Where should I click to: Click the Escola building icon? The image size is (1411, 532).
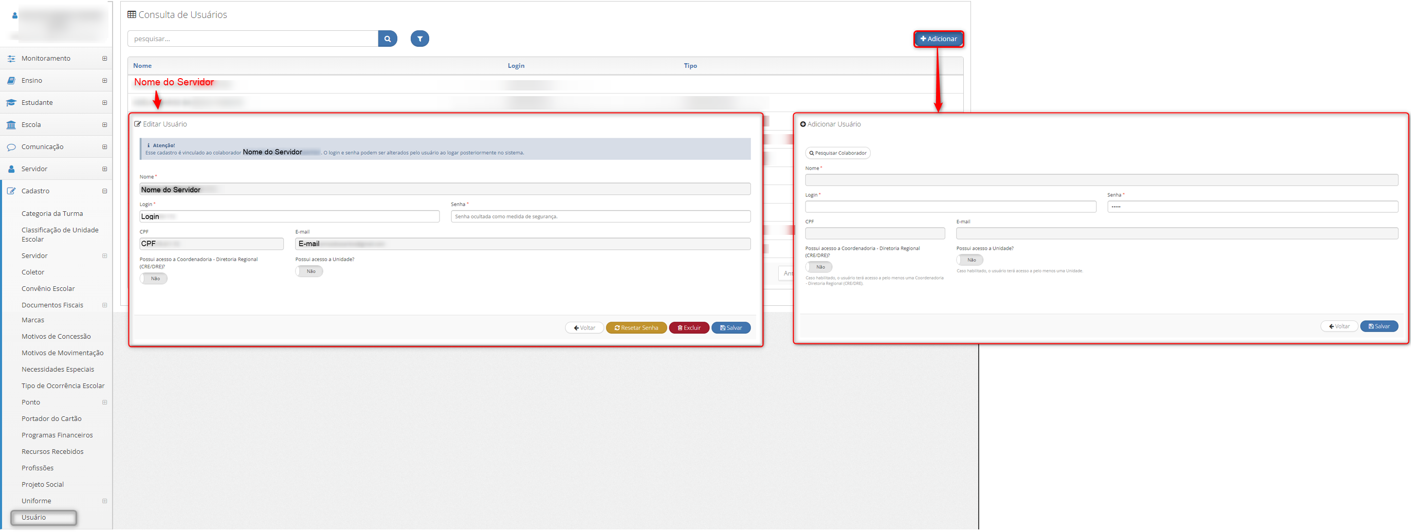click(11, 125)
